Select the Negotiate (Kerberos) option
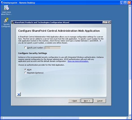The width and height of the screenshot is (132, 120). tap(25, 72)
